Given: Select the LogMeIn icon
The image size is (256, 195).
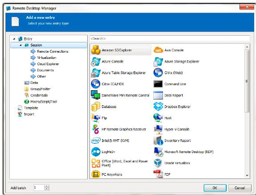Looking at the screenshot, I should (96, 152).
